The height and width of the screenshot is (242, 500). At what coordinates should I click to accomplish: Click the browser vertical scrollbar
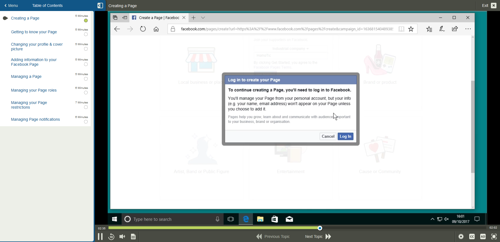pyautogui.click(x=473, y=127)
